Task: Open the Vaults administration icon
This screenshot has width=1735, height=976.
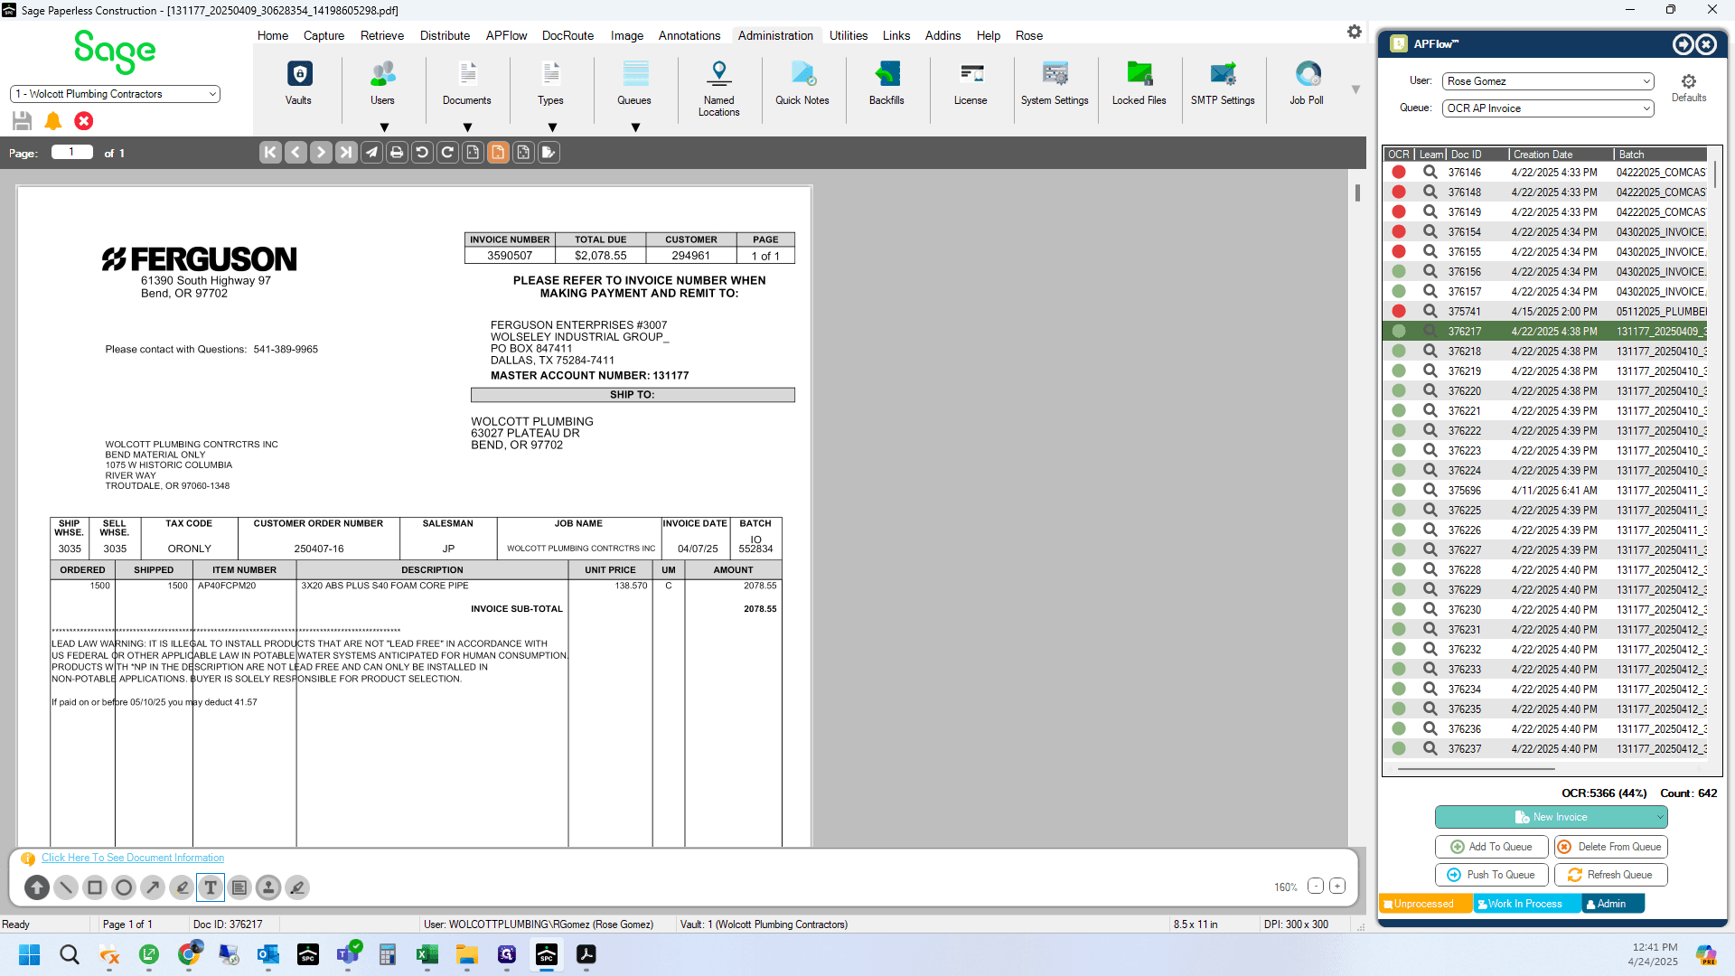Action: point(298,83)
